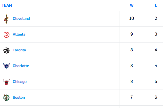This screenshot has height=108, width=164.
Task: Click the Chicago Bulls logo
Action: [6, 82]
